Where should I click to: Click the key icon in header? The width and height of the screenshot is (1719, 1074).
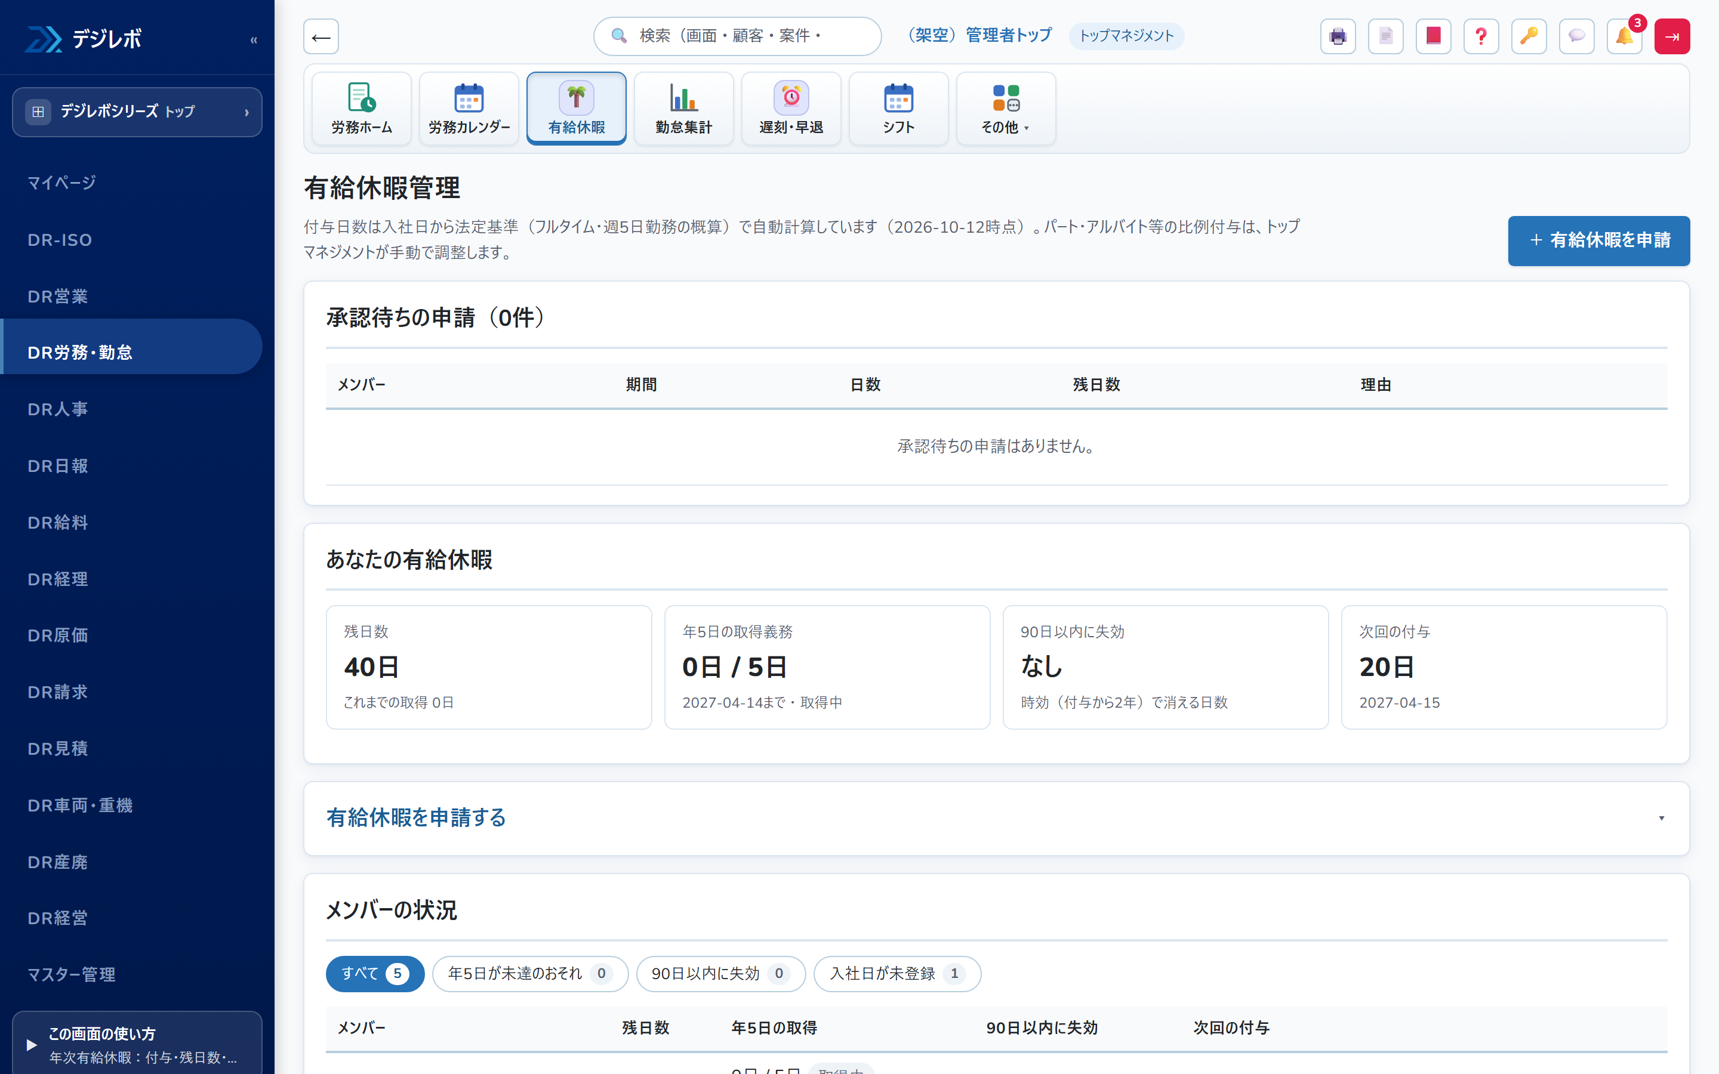pos(1529,36)
